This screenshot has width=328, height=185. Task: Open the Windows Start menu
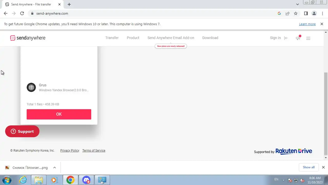[7, 180]
